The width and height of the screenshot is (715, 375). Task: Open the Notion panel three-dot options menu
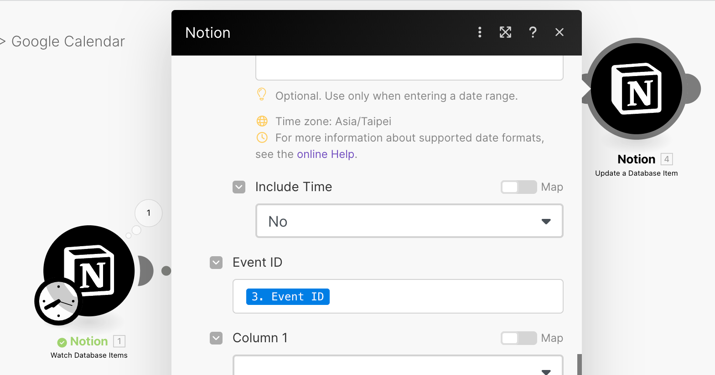point(480,32)
